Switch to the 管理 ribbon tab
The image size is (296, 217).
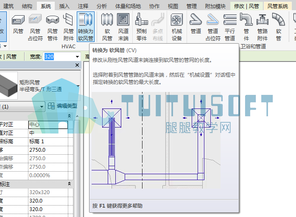point(191,6)
